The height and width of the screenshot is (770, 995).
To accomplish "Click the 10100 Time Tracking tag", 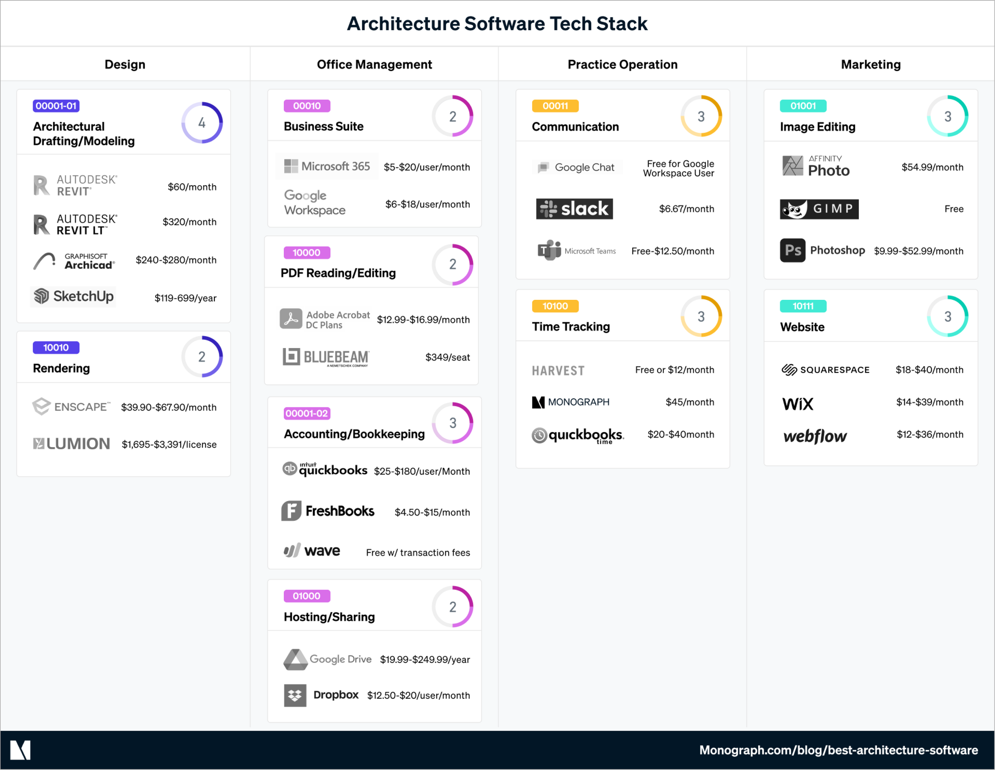I will 555,306.
